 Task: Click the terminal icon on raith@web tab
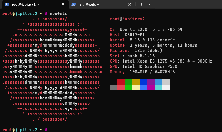(74, 4)
